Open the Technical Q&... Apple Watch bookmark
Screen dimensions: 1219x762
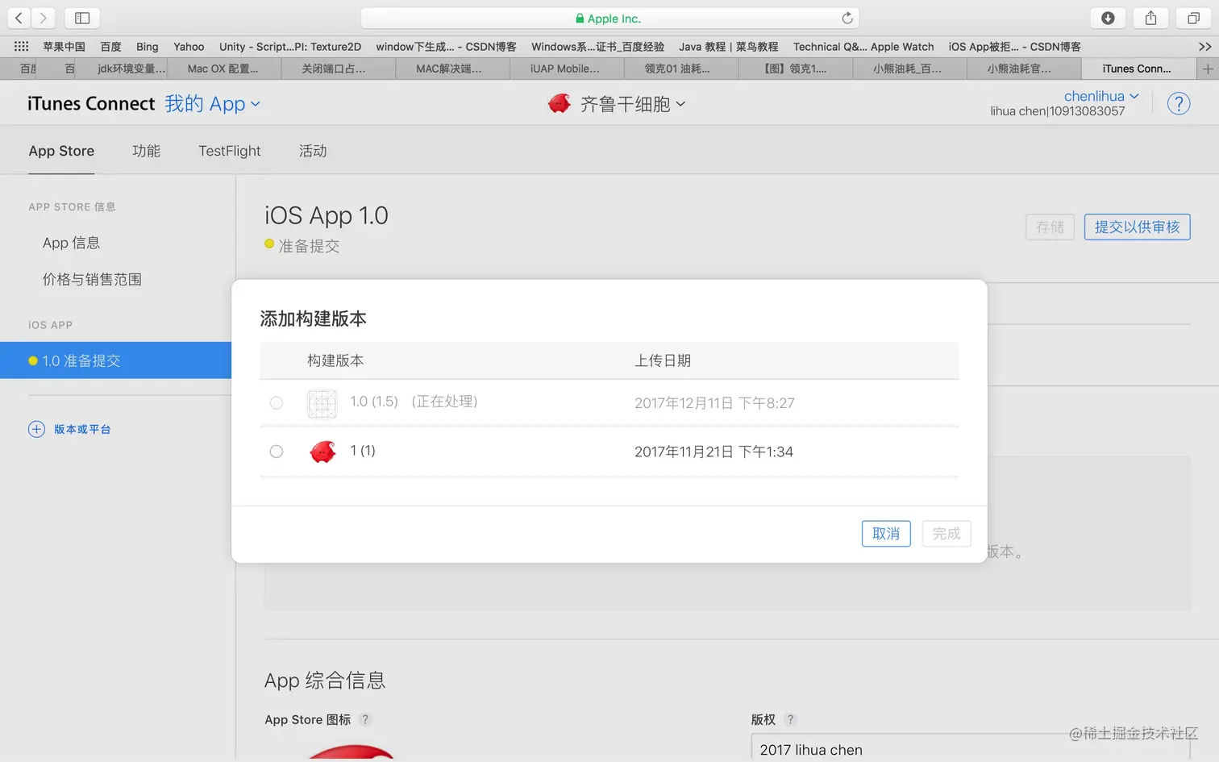click(863, 47)
